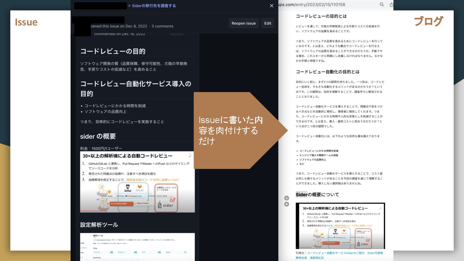Click the heading コードレビューの目的 in the issue
The width and height of the screenshot is (464, 261).
click(112, 51)
